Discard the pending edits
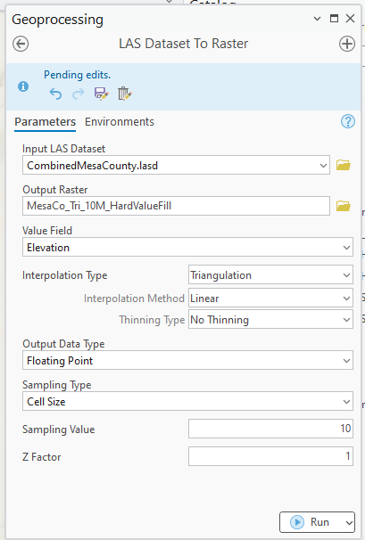 (x=124, y=94)
